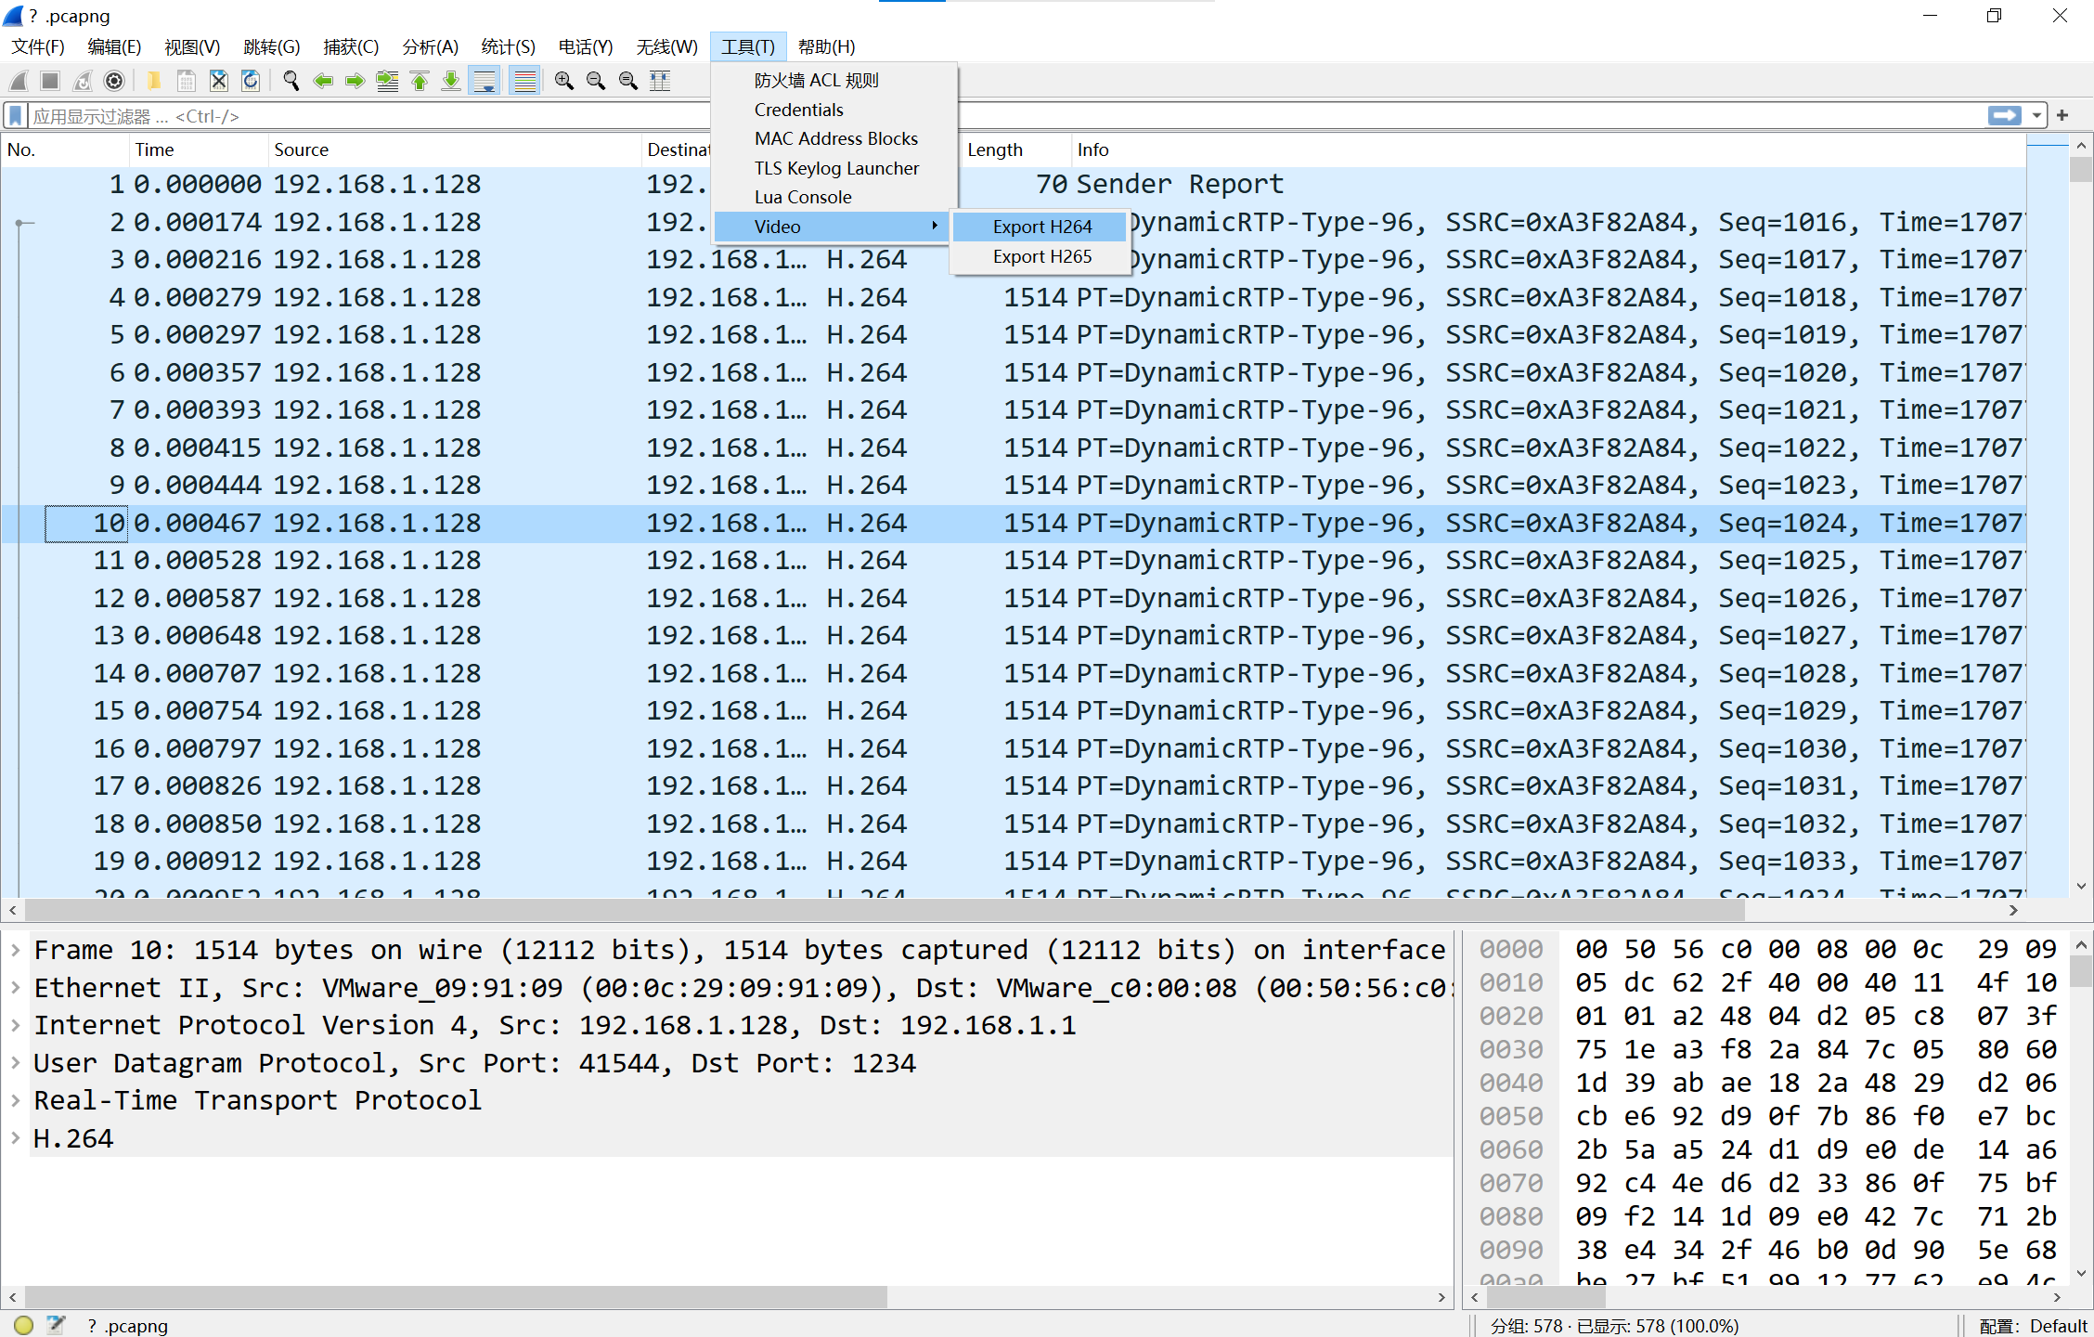This screenshot has width=2094, height=1337.
Task: Open a capture file with the folder icon
Action: pyautogui.click(x=154, y=81)
